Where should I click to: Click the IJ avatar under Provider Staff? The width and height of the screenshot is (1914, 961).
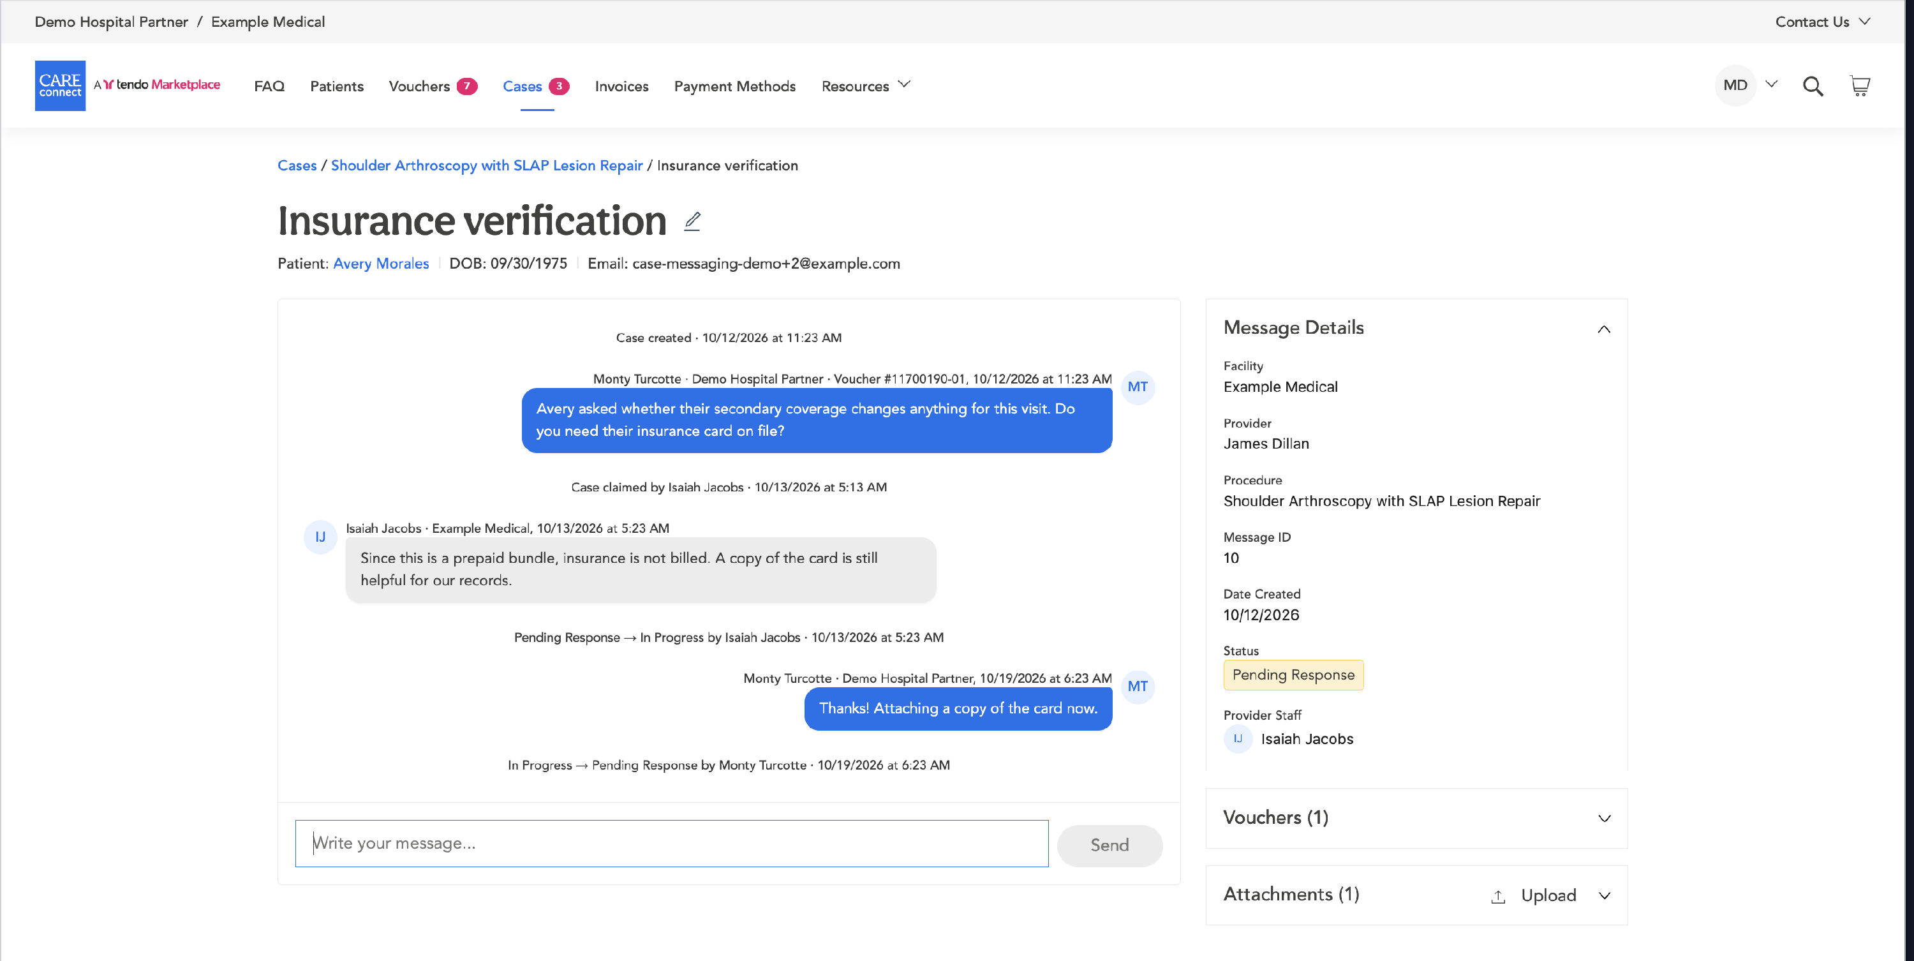tap(1238, 739)
